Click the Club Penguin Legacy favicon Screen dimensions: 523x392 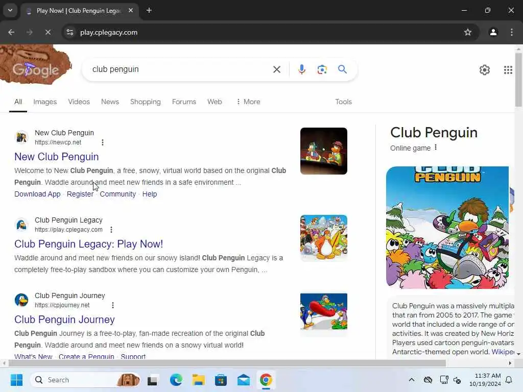[x=21, y=225]
